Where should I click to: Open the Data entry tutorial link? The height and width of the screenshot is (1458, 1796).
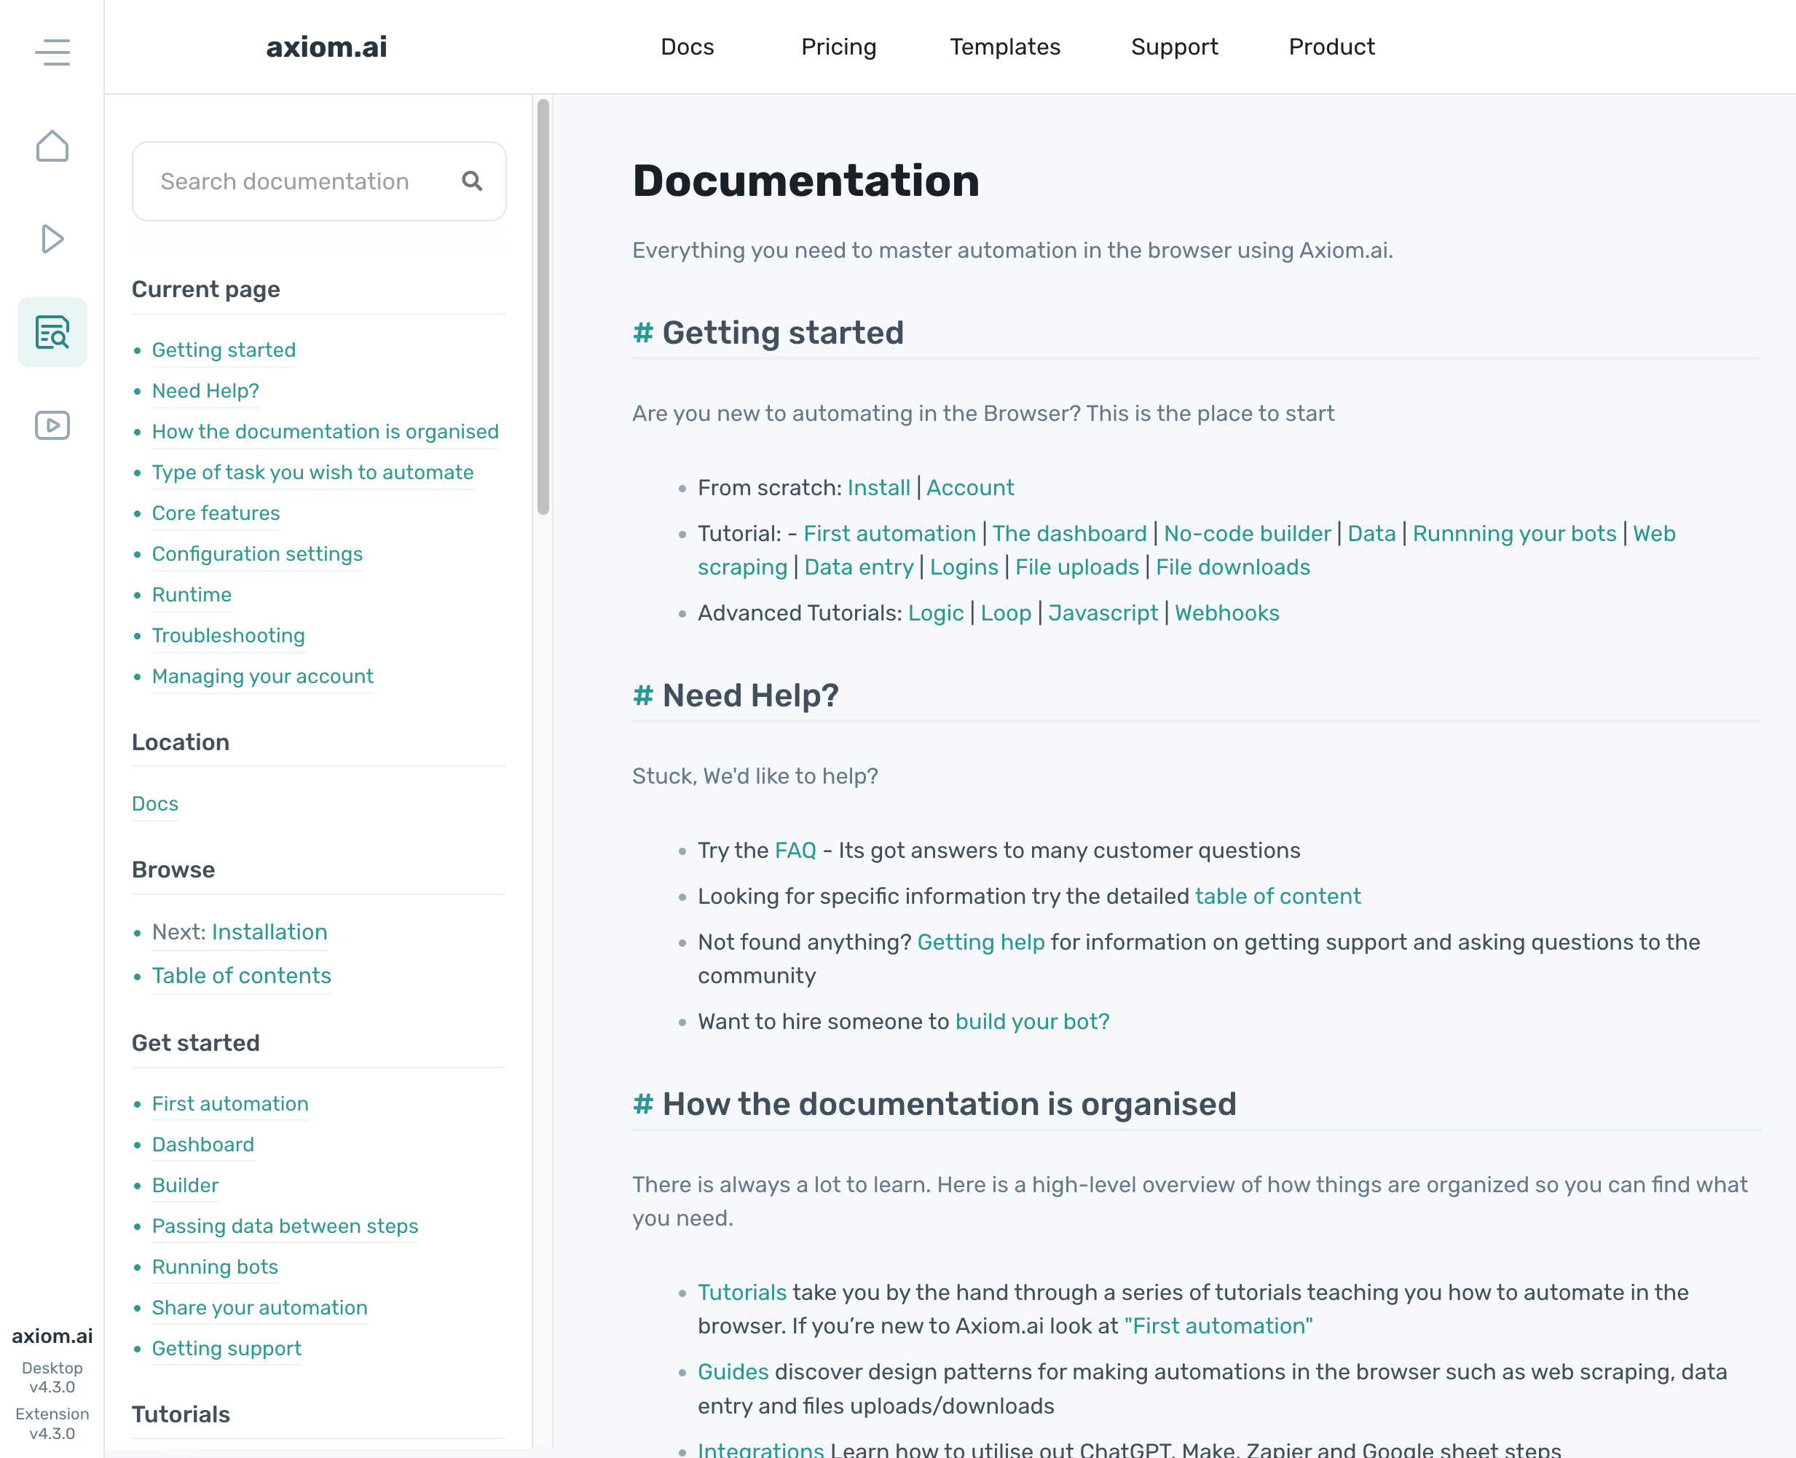859,567
